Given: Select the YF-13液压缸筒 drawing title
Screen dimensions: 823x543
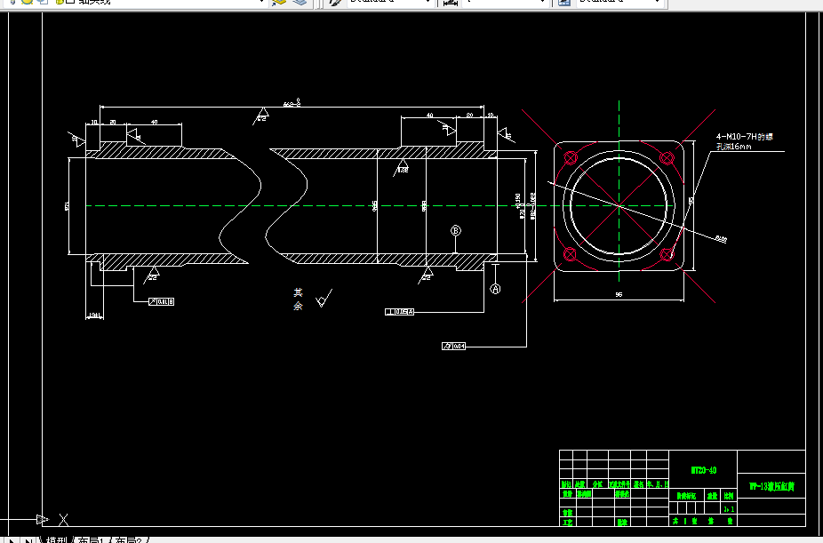Looking at the screenshot, I should (771, 487).
